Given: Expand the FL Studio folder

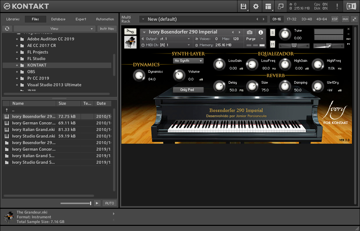Looking at the screenshot, I should click(x=17, y=59).
